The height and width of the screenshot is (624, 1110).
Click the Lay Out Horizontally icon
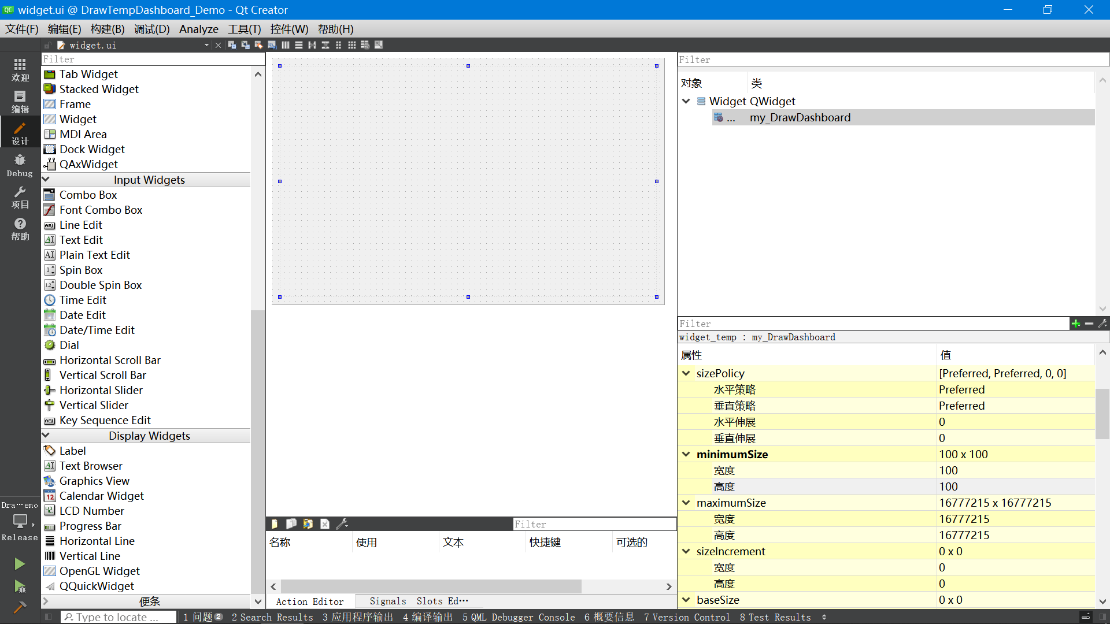pyautogui.click(x=285, y=44)
